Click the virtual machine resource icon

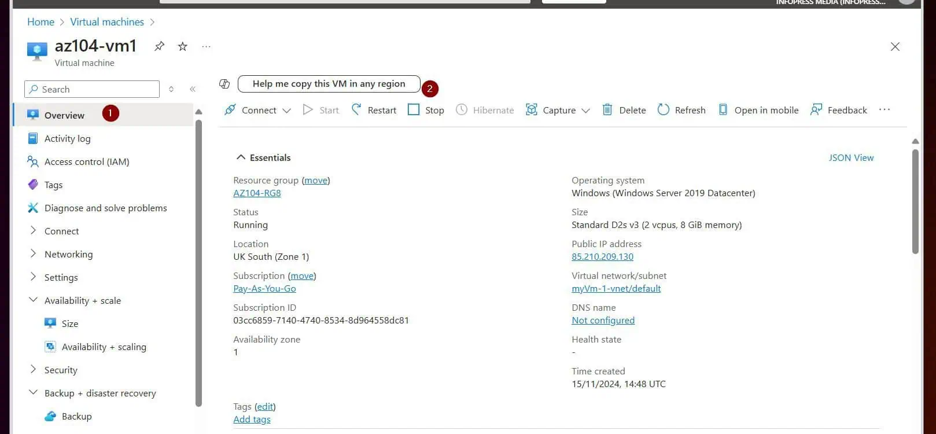pyautogui.click(x=37, y=51)
